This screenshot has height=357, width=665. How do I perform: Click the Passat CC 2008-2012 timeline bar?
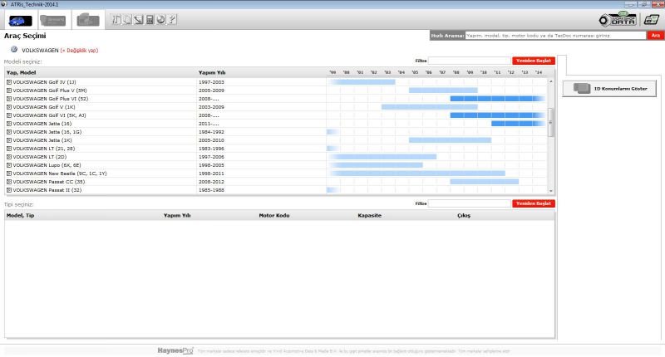click(485, 182)
